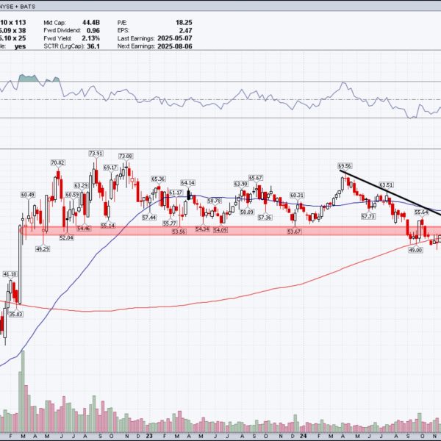Click the tallest volume bar
The height and width of the screenshot is (441, 441).
21,392
